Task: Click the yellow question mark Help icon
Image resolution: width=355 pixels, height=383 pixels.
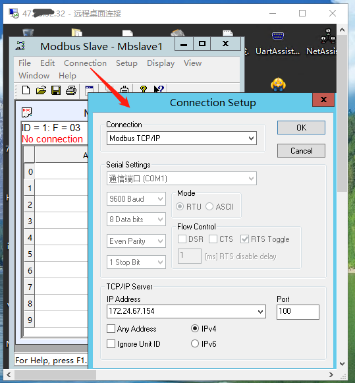Action: click(x=144, y=89)
